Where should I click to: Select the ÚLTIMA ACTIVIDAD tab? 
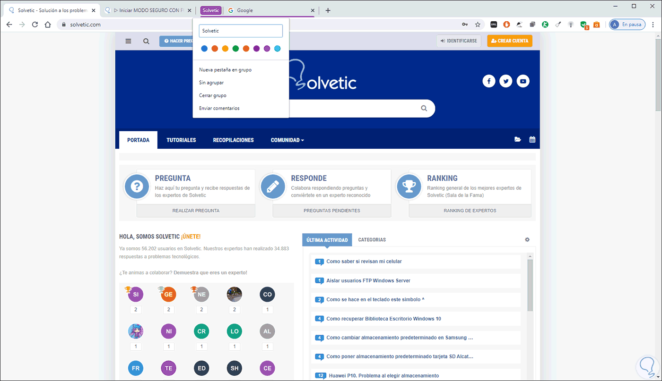[327, 240]
